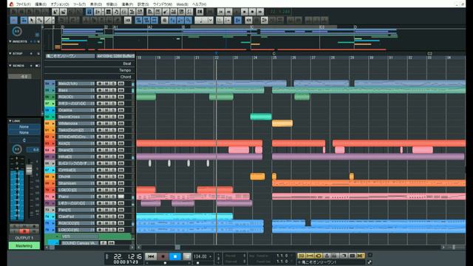Expand the Shamisen track lane
Image resolution: width=473 pixels, height=266 pixels.
coord(53,183)
